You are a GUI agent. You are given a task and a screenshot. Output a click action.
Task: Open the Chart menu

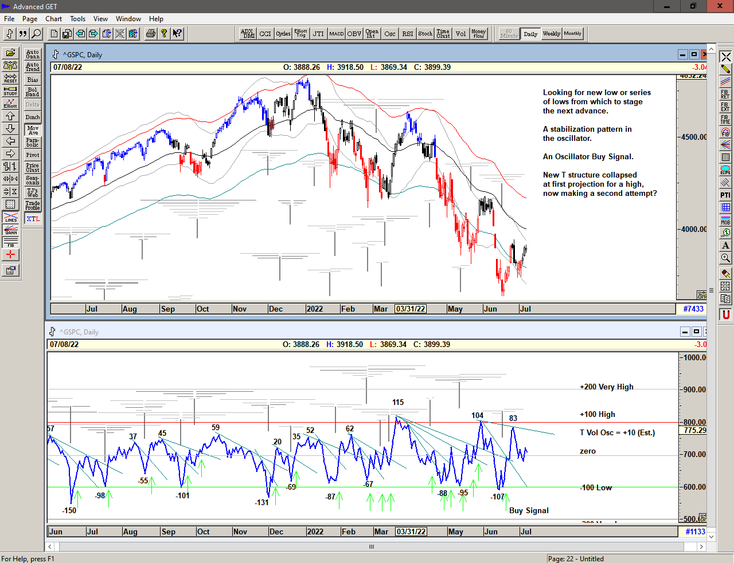tap(53, 19)
